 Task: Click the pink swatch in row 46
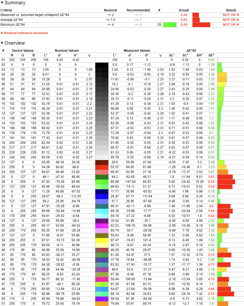coord(102,279)
